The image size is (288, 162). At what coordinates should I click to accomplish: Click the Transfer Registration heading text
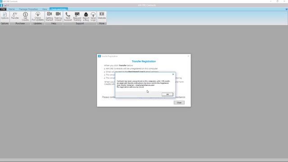pos(144,61)
